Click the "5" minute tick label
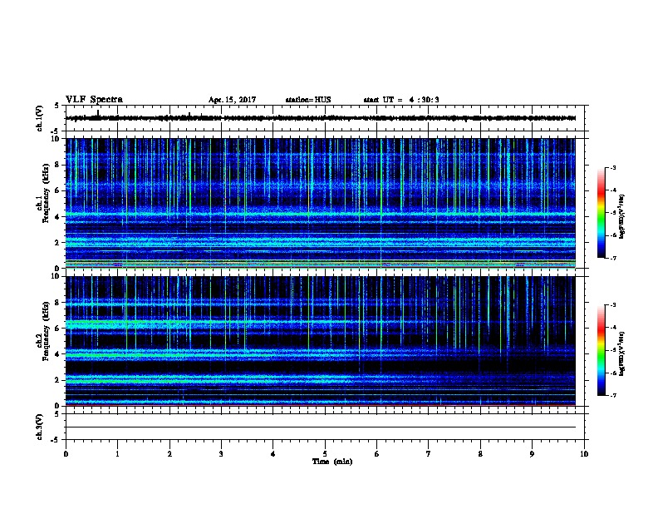 coord(325,454)
